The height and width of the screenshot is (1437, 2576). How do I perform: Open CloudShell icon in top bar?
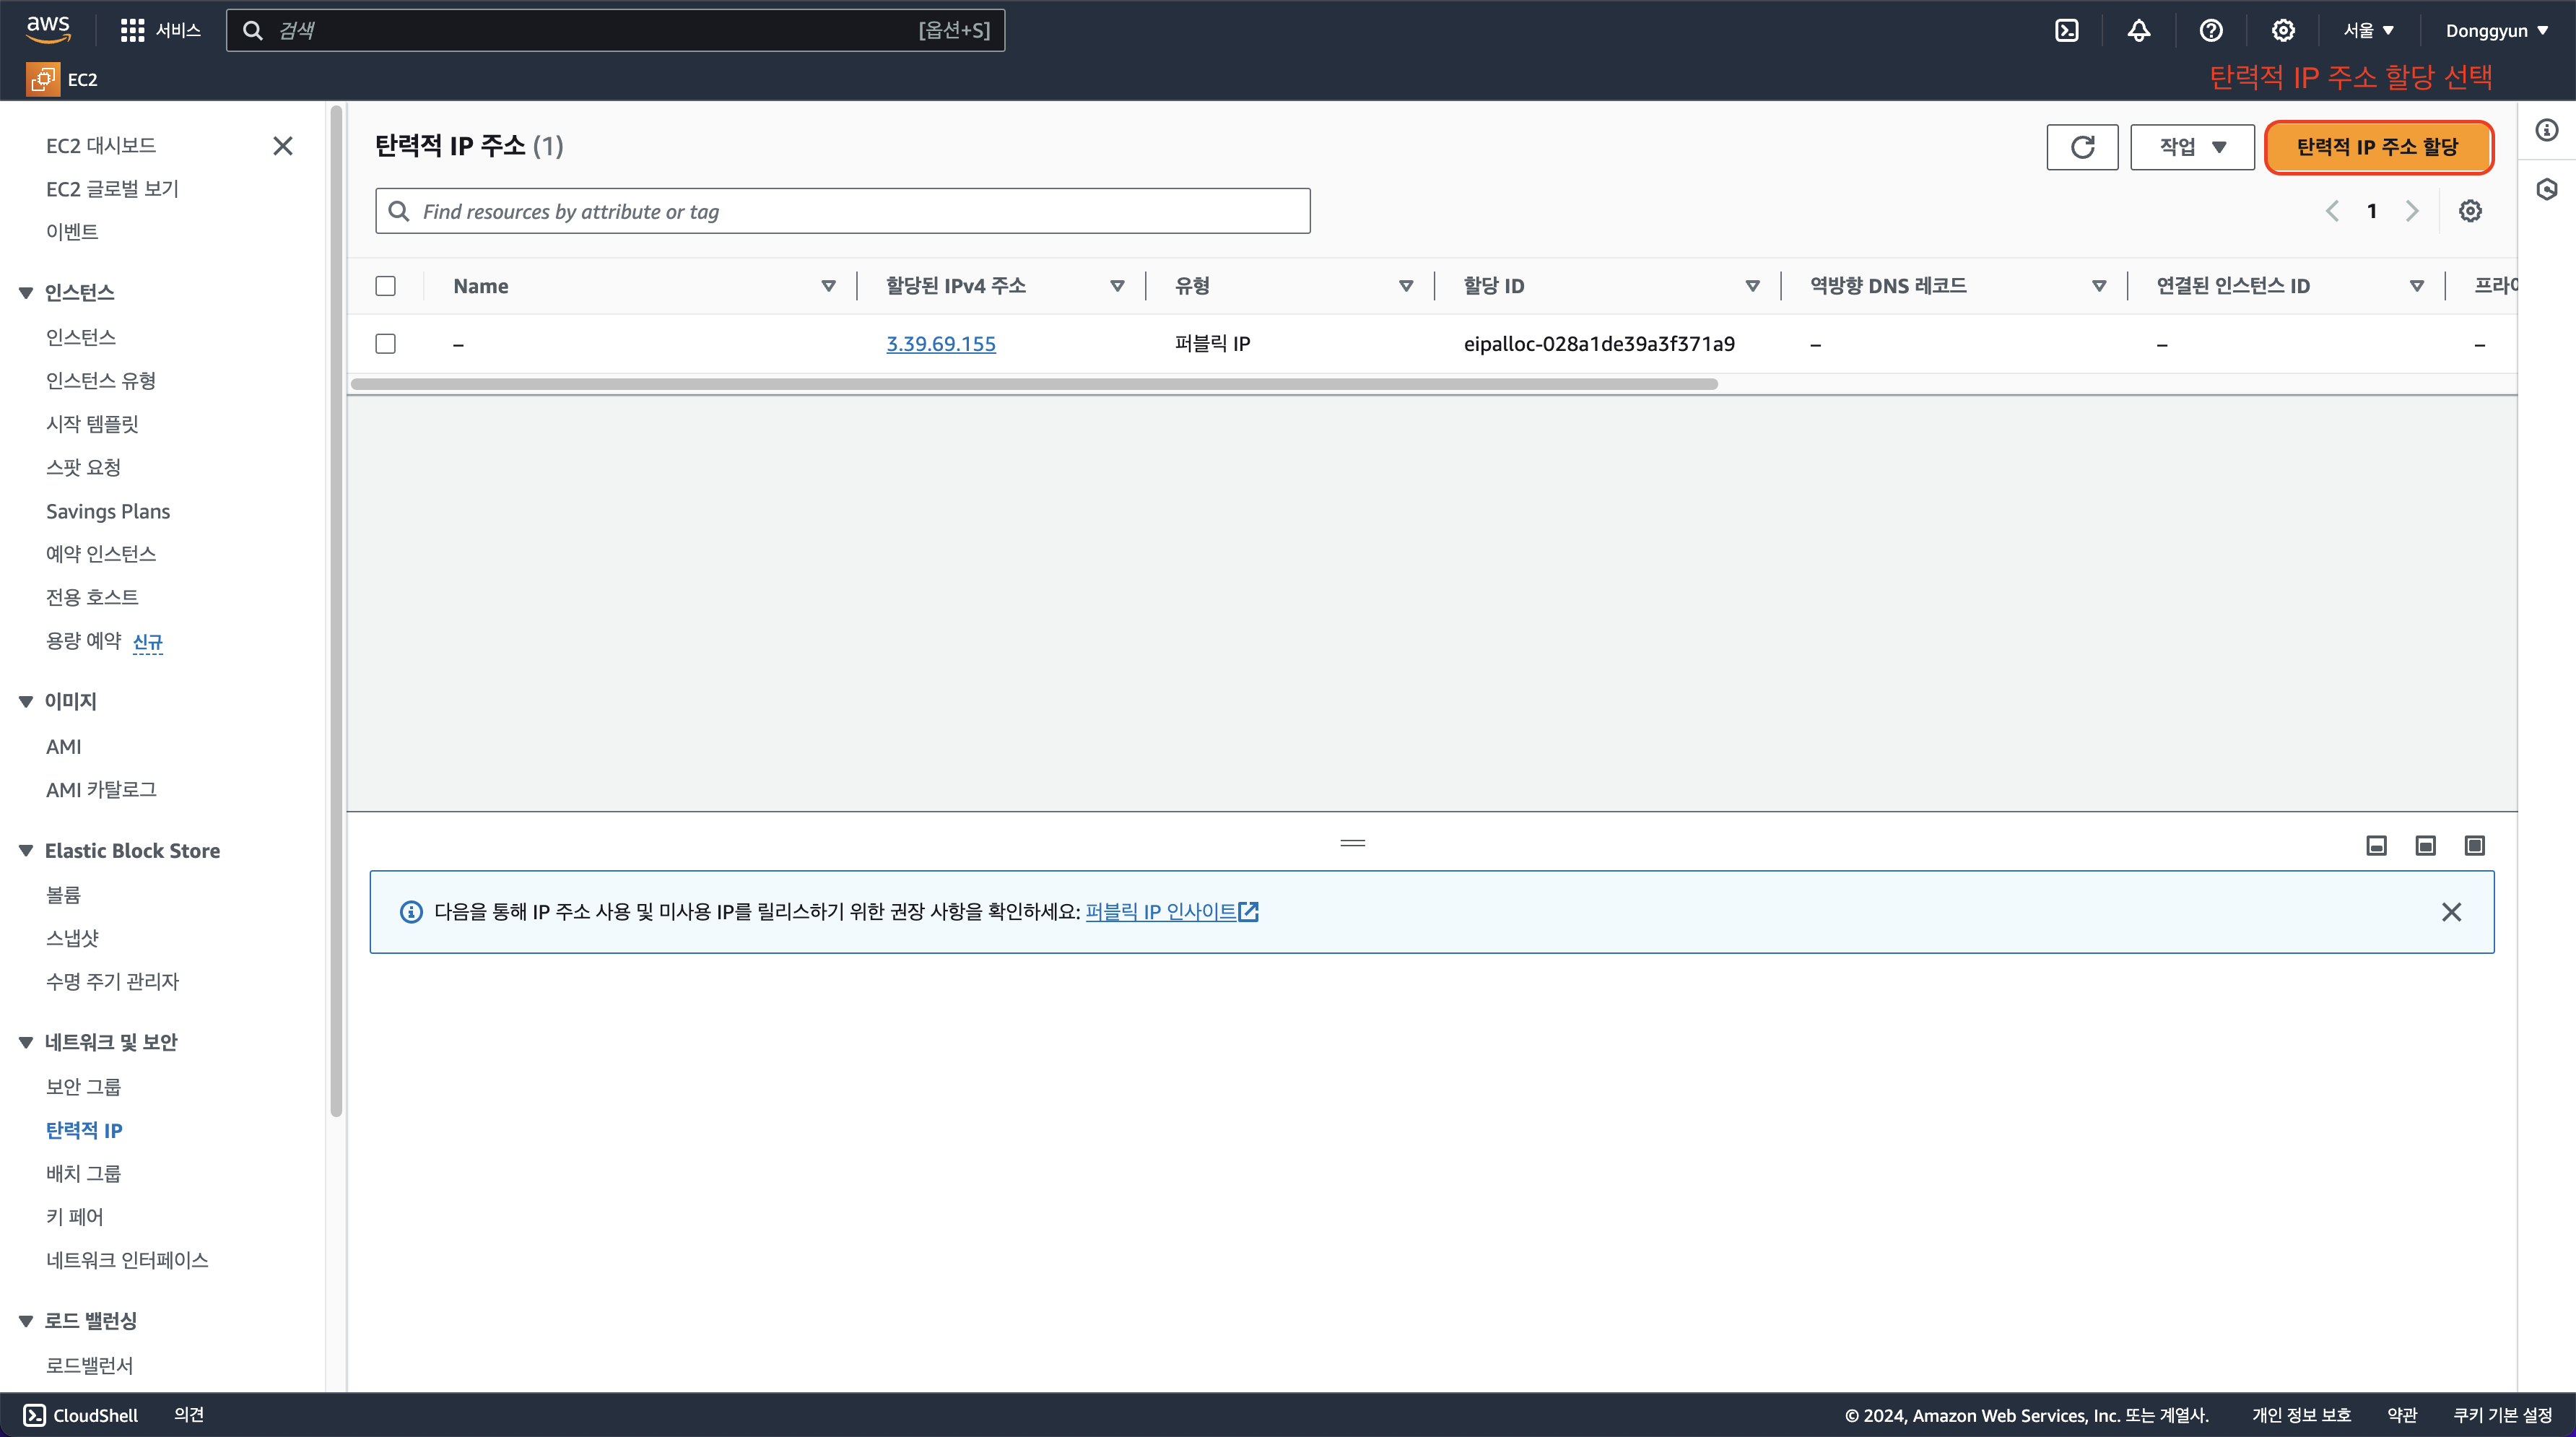pyautogui.click(x=2066, y=30)
